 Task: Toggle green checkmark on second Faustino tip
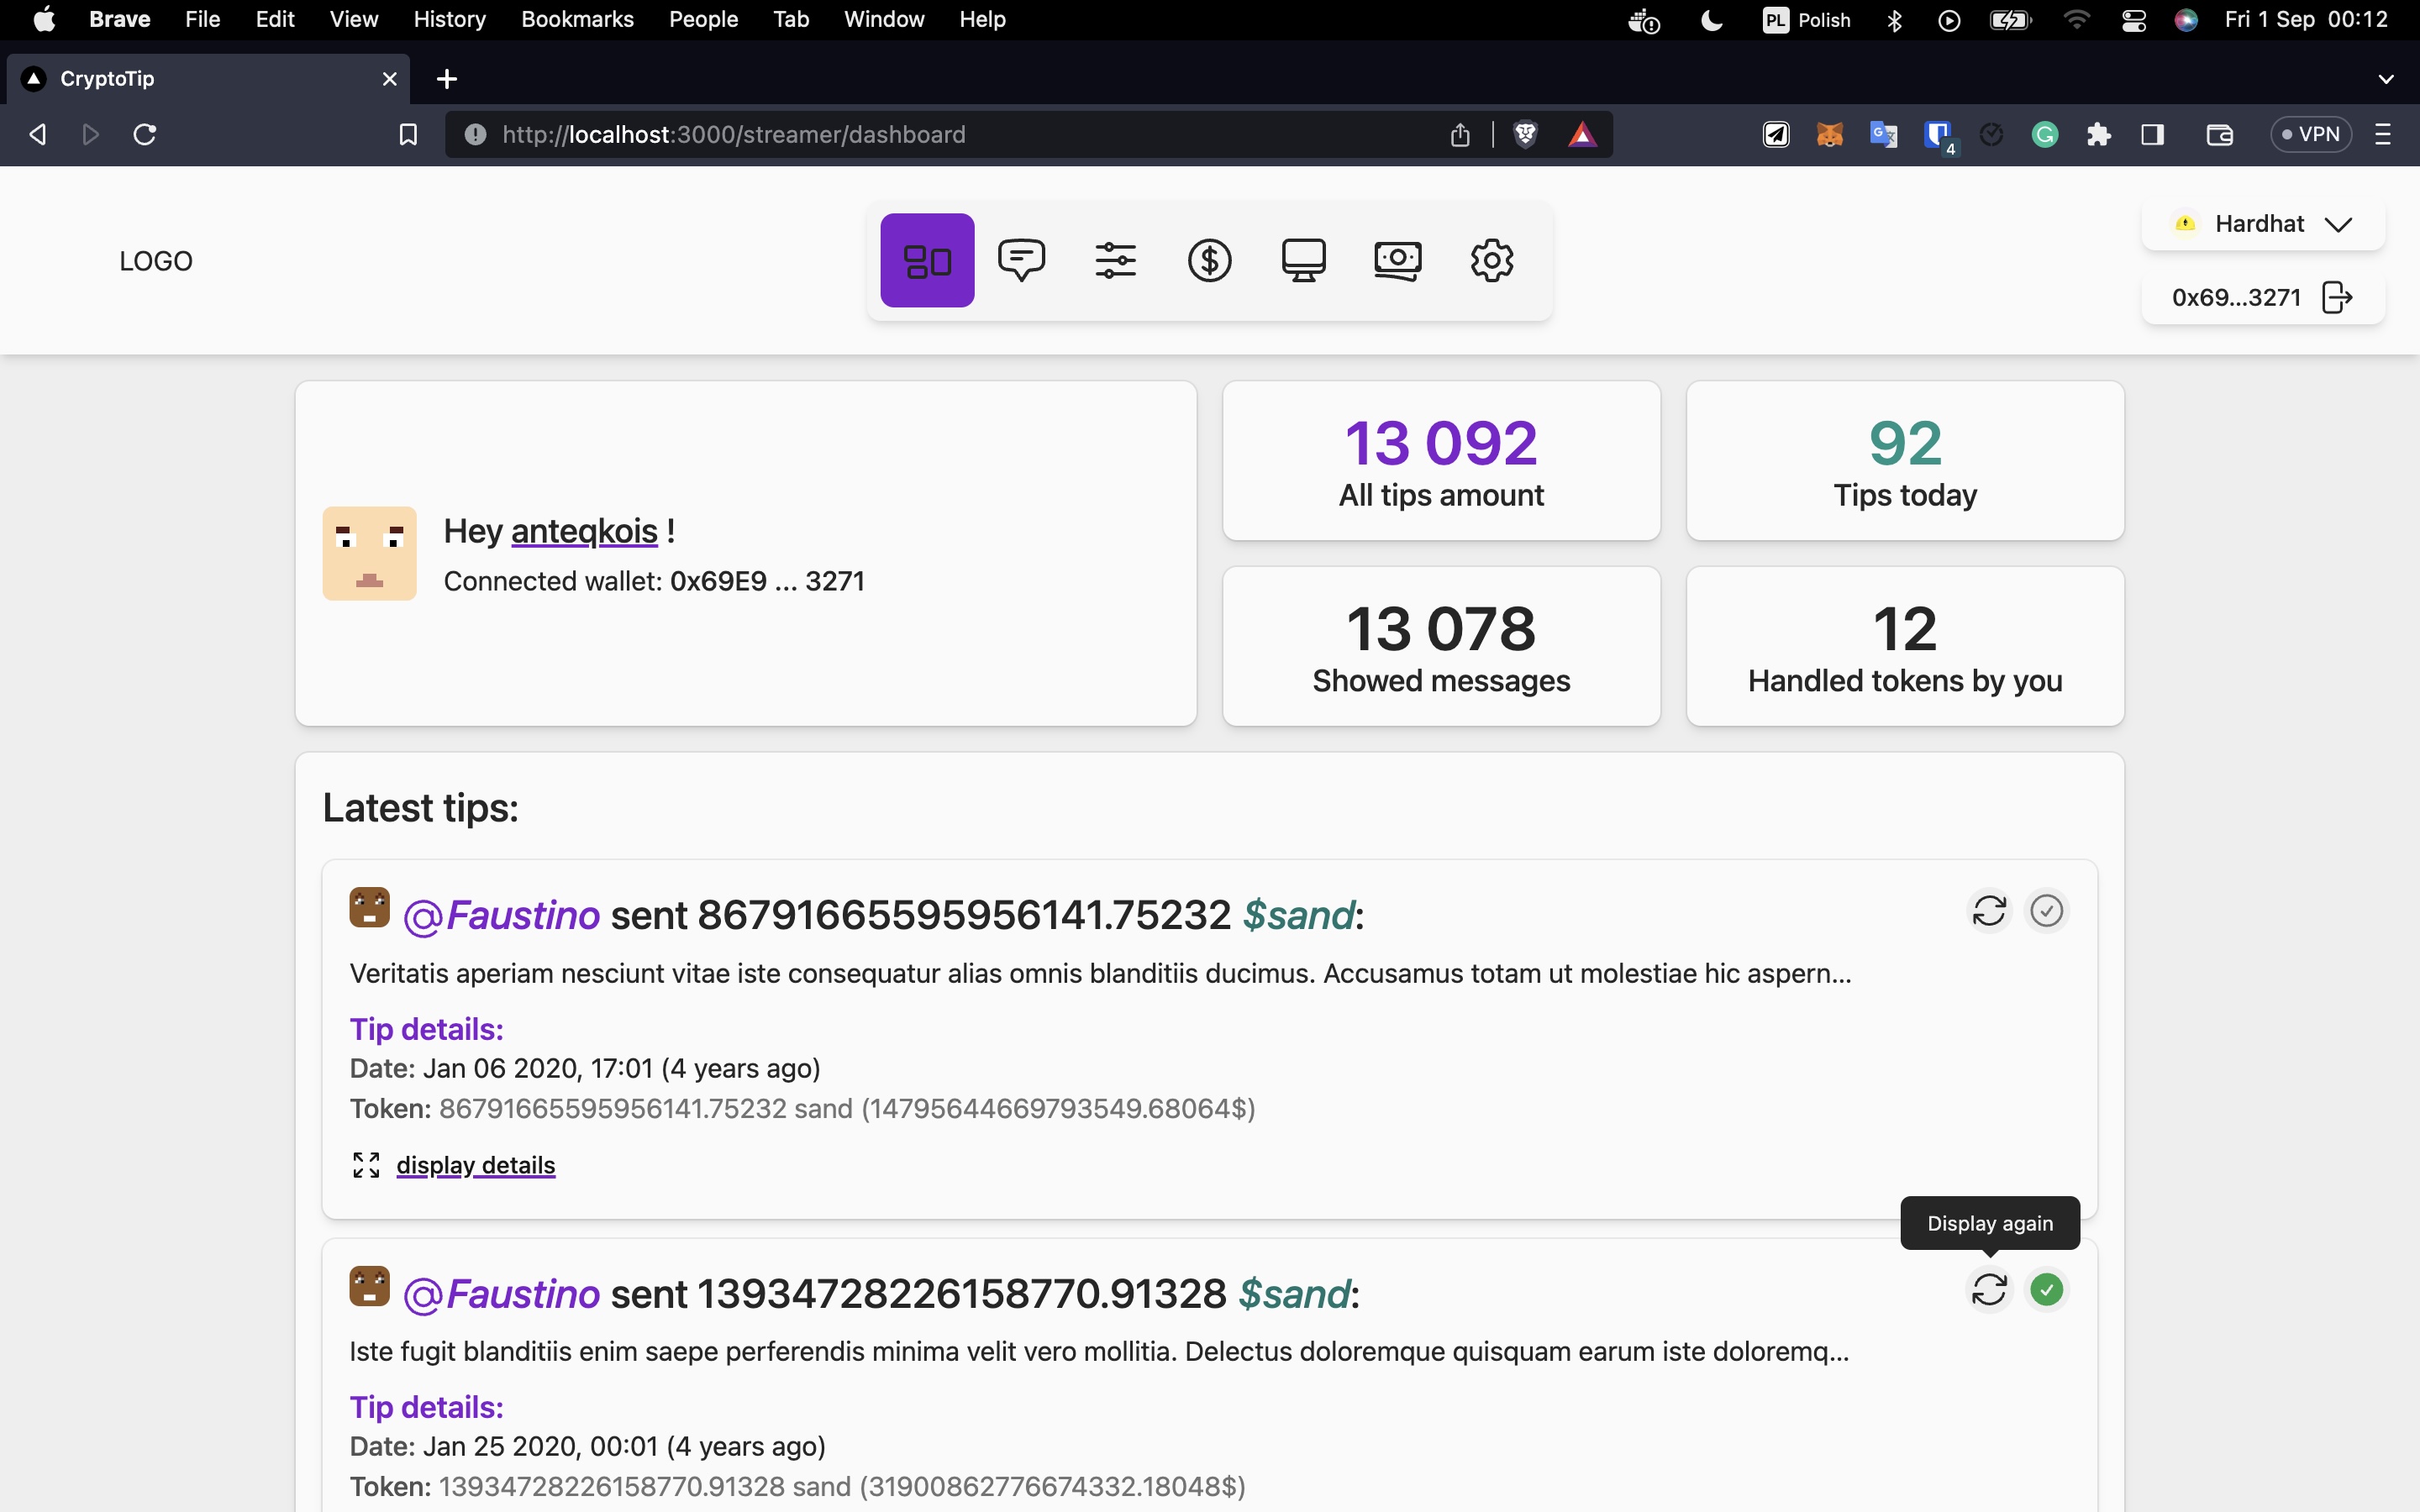[2046, 1290]
